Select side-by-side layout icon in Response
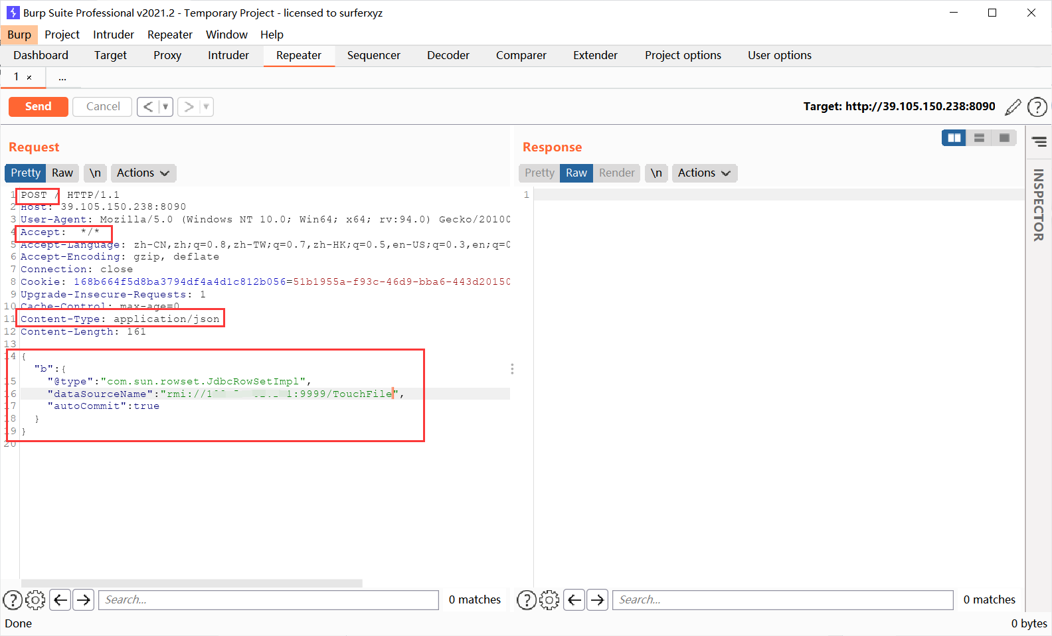 954,138
